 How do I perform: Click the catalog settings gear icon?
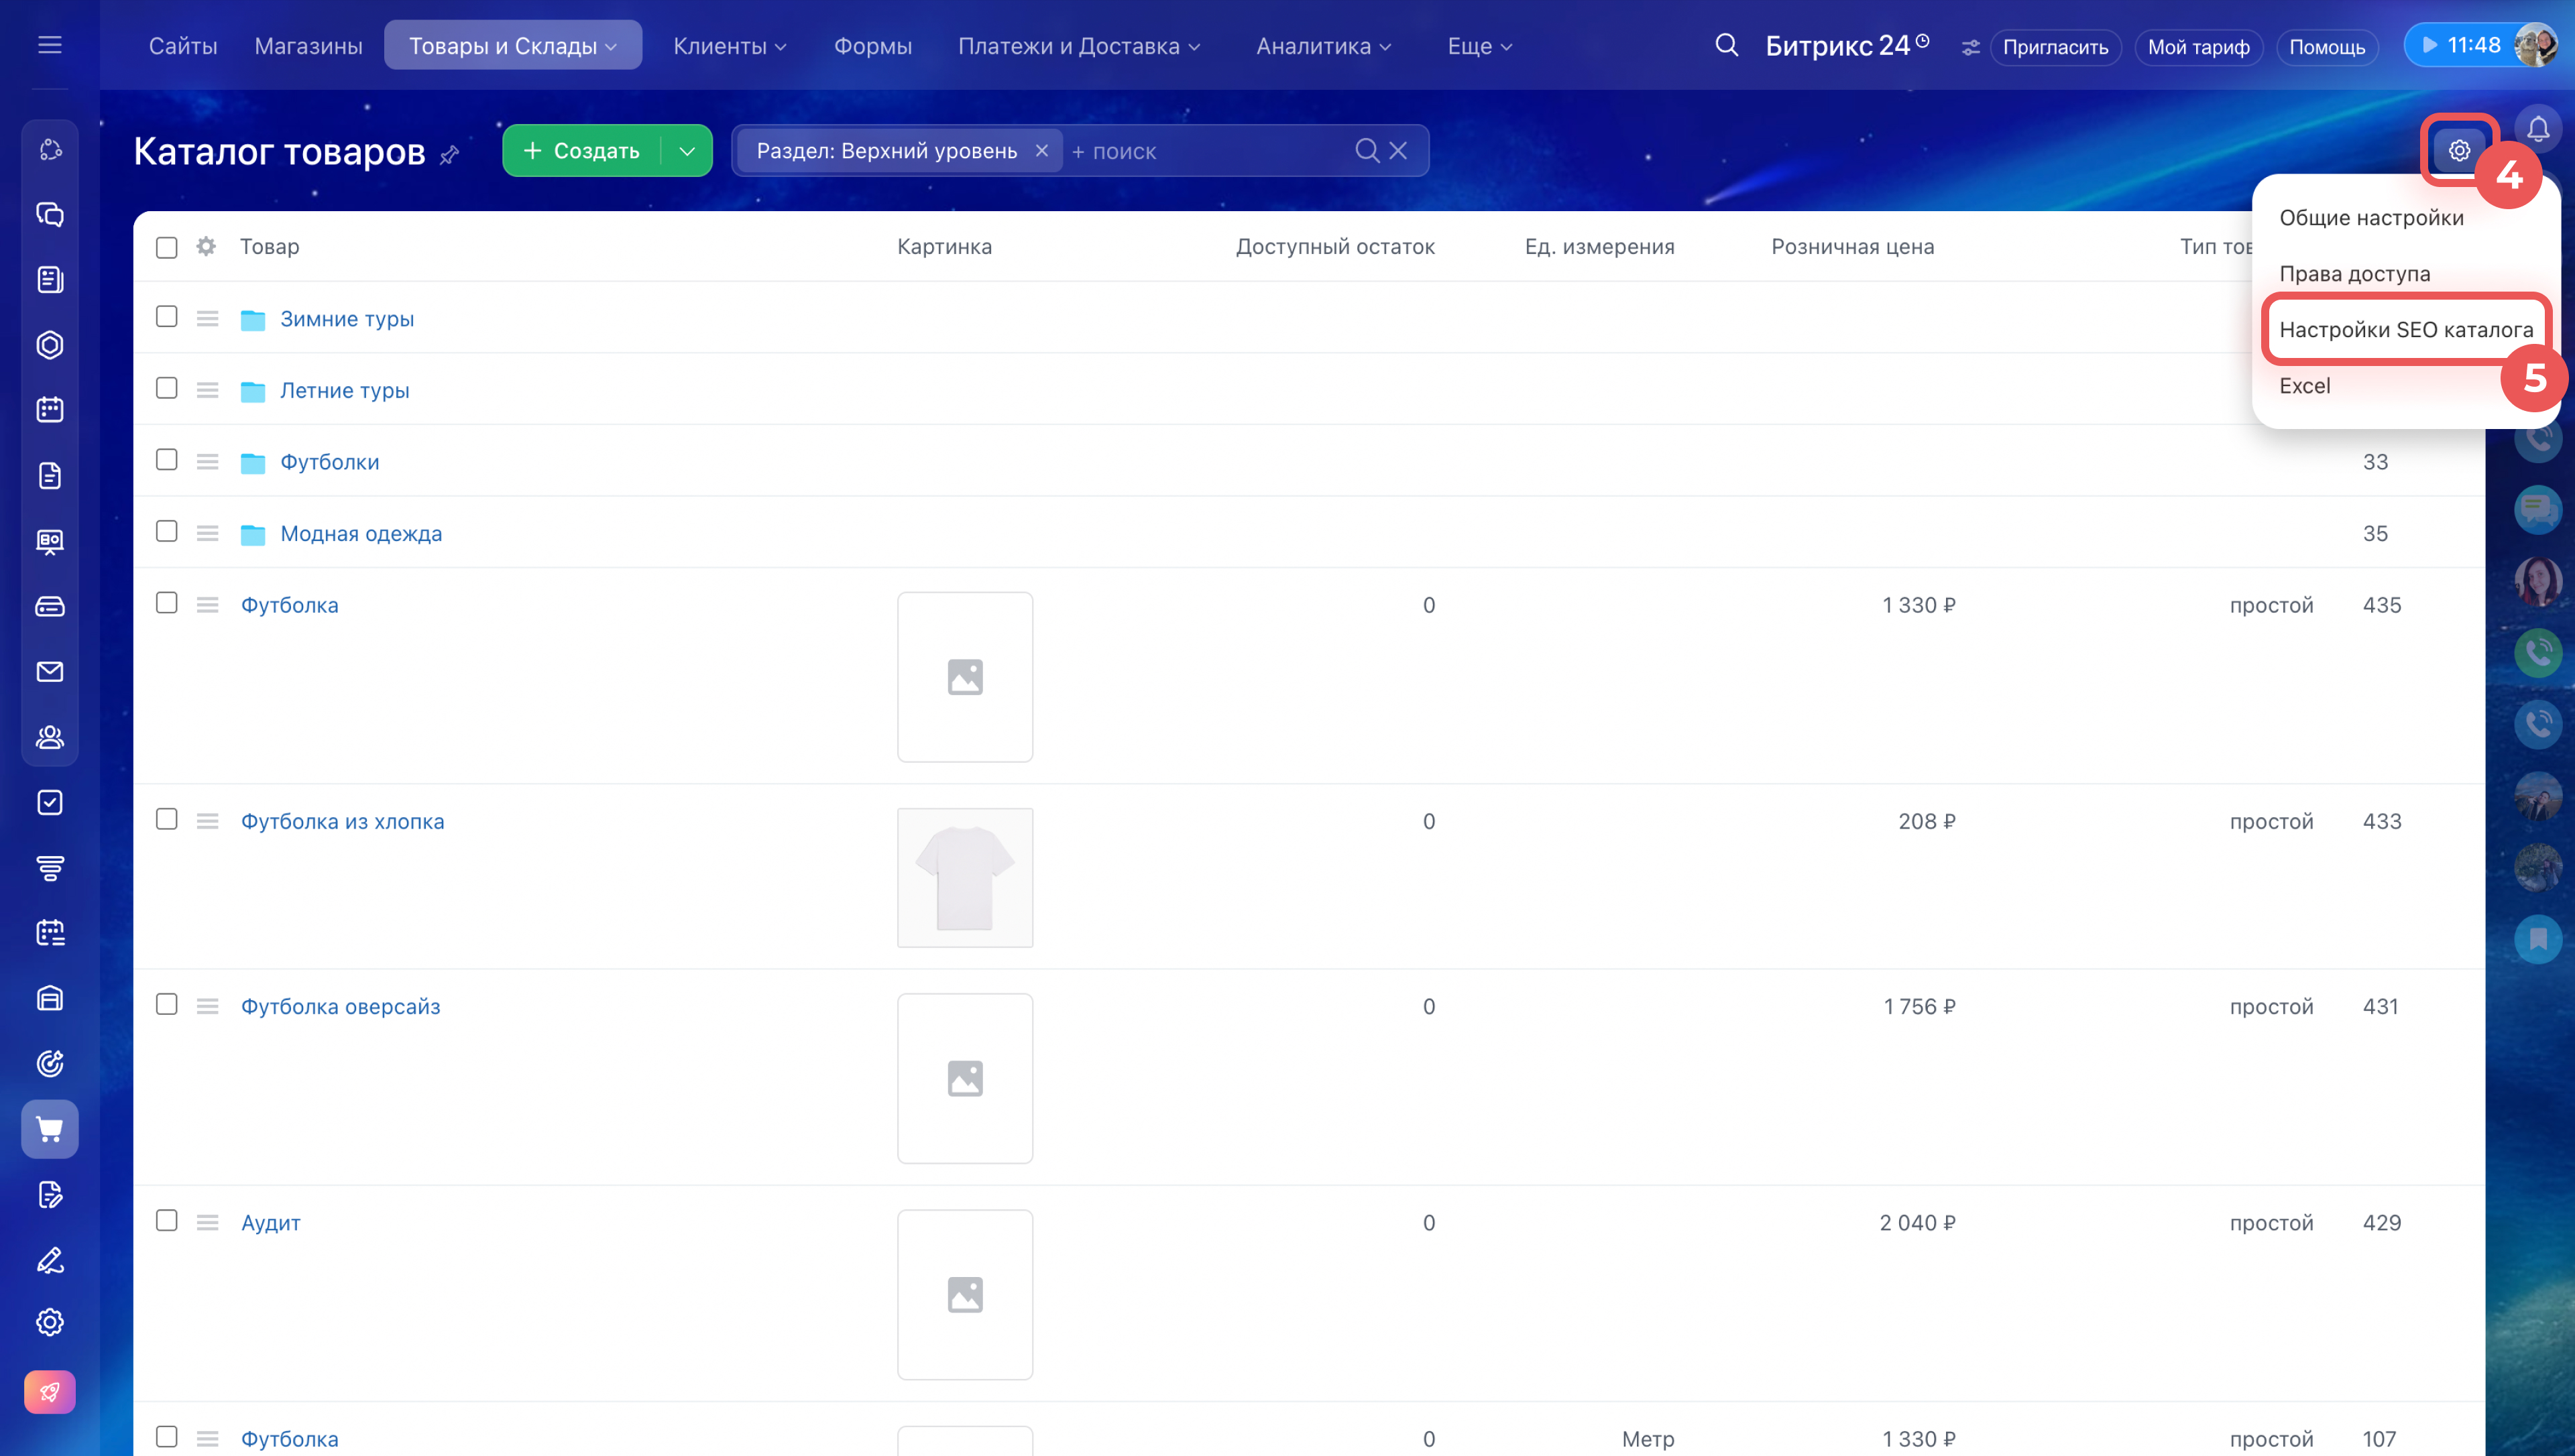2459,151
